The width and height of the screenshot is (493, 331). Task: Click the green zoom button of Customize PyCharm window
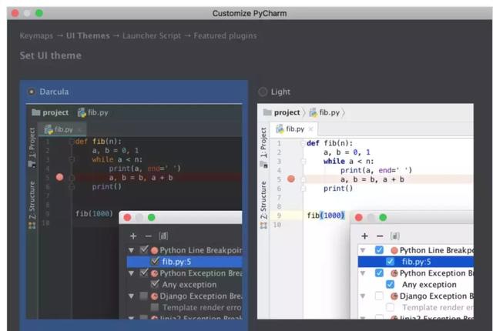click(39, 13)
